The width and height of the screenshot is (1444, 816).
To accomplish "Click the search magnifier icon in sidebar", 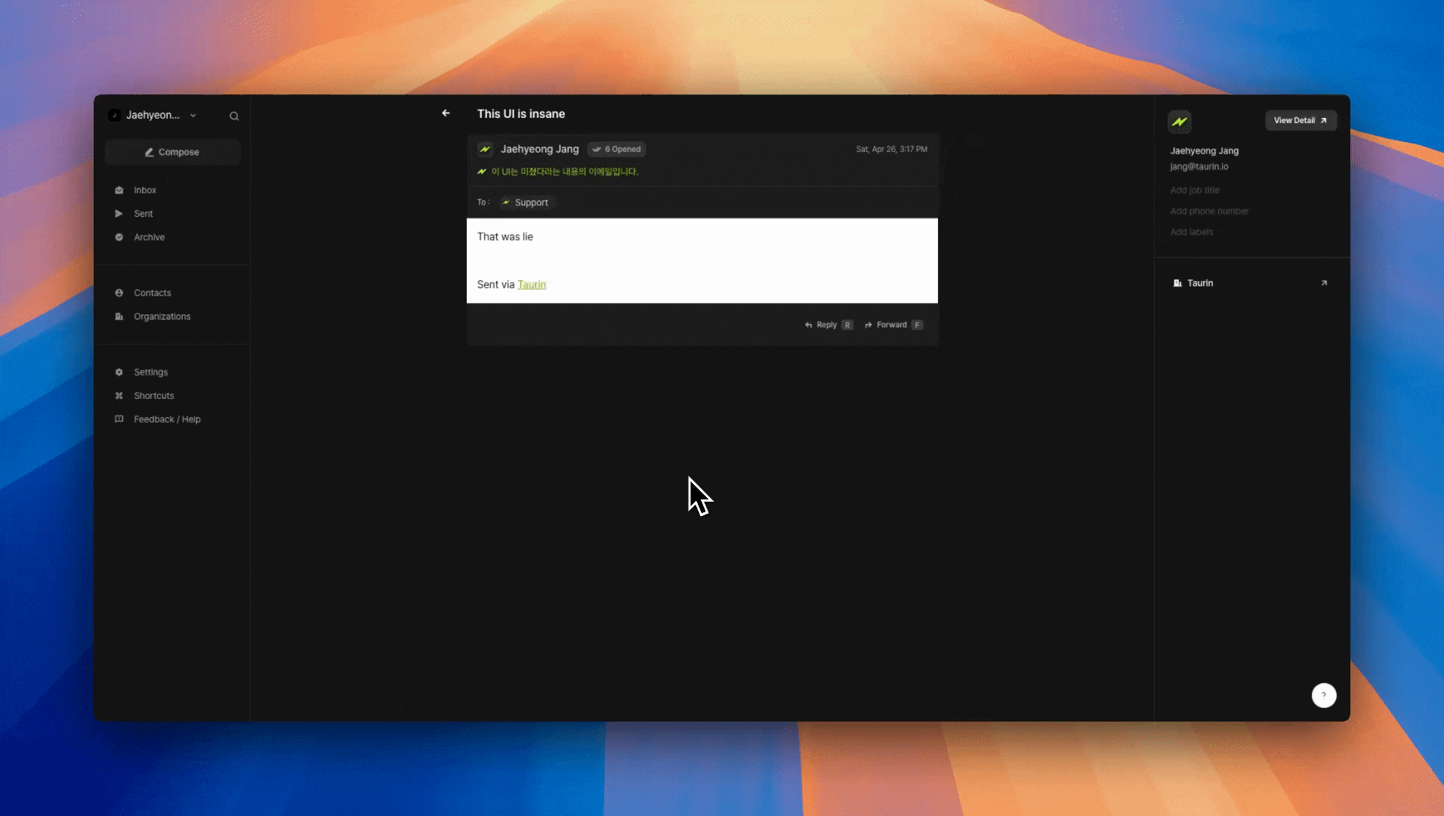I will [234, 116].
